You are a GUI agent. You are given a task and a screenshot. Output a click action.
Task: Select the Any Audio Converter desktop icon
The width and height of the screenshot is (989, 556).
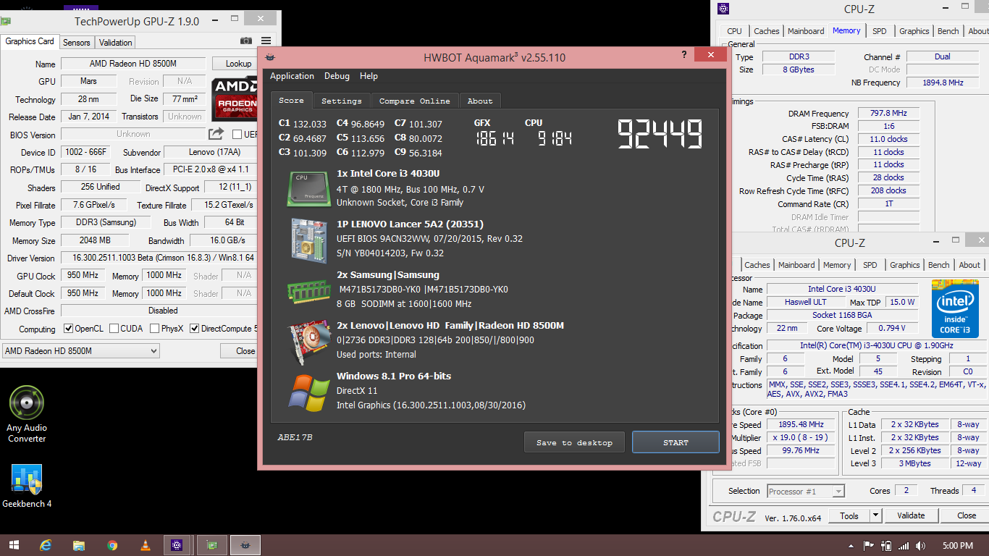tap(27, 414)
